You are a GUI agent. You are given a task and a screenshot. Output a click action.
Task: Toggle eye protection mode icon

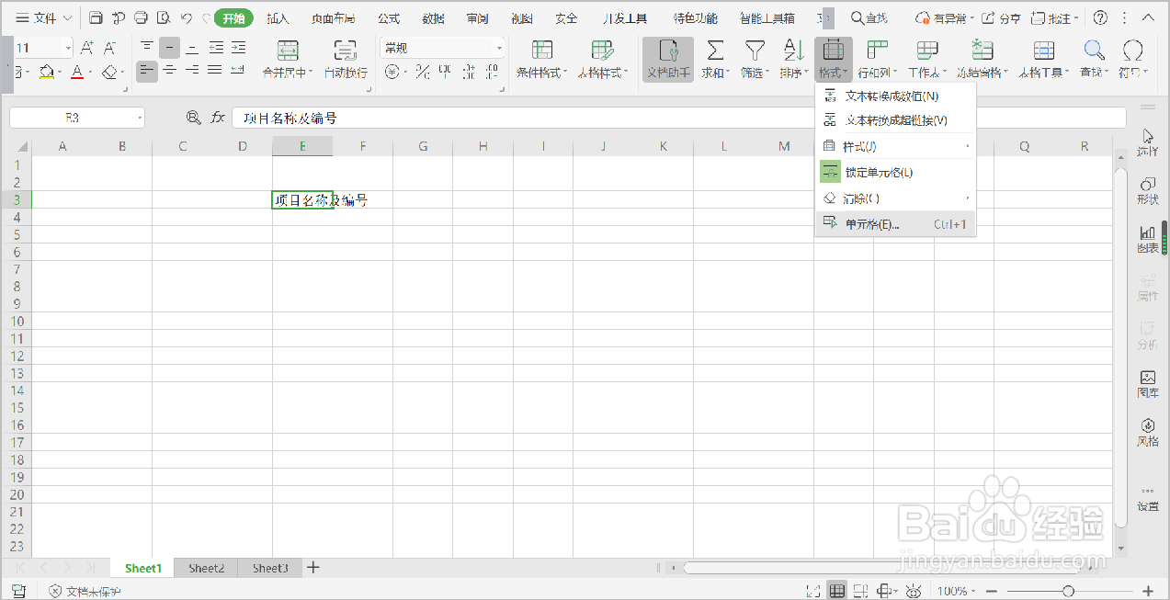click(914, 591)
